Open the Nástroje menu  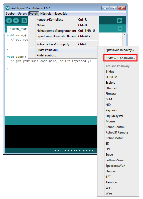pos(46,14)
